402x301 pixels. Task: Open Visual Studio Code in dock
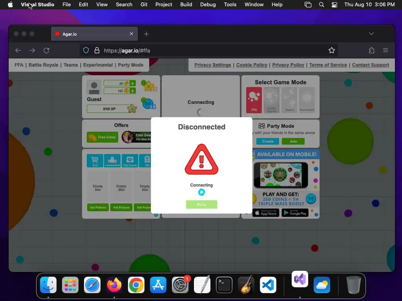tap(268, 285)
